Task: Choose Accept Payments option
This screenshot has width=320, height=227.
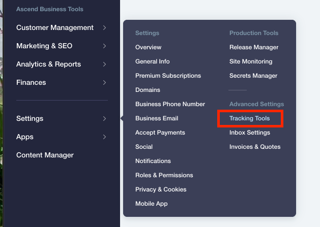Action: [160, 133]
